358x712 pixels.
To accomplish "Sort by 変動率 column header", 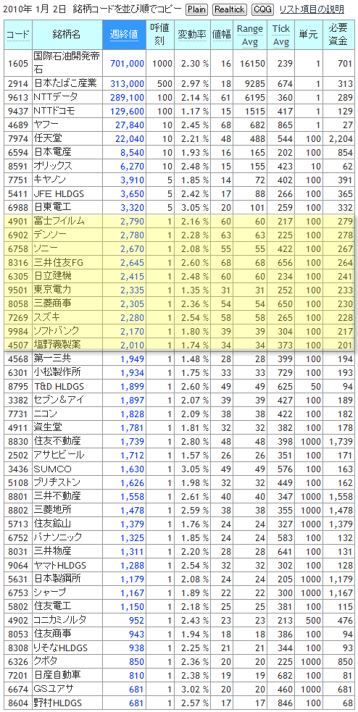I will pos(192,35).
